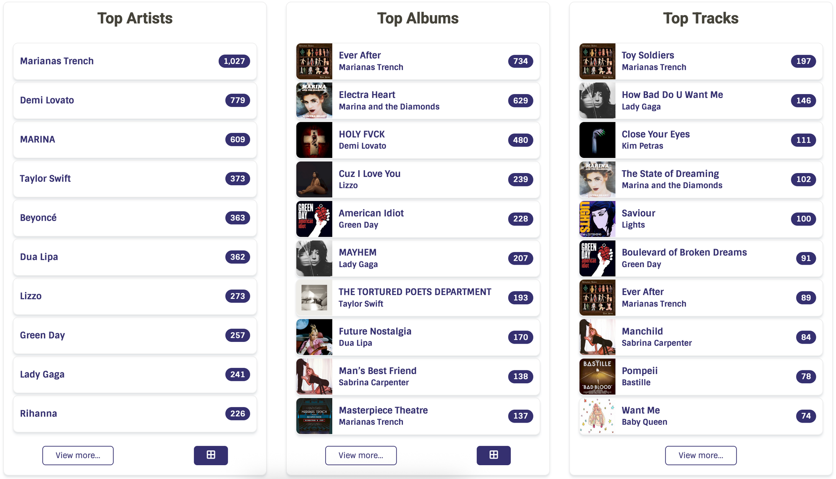The width and height of the screenshot is (836, 479).
Task: Open the Rihanna artist entry
Action: (38, 413)
